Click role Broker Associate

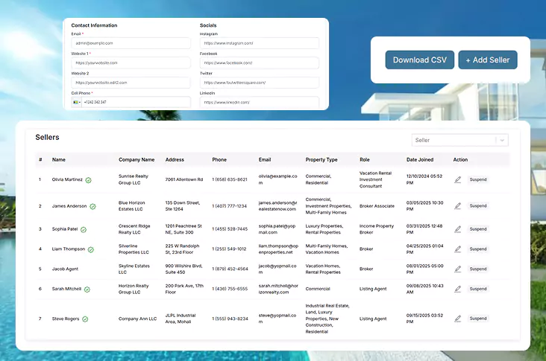click(377, 206)
